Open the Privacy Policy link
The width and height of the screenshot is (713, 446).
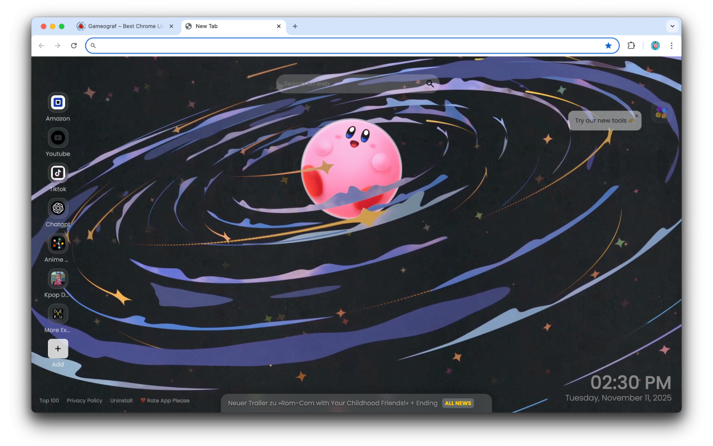85,400
